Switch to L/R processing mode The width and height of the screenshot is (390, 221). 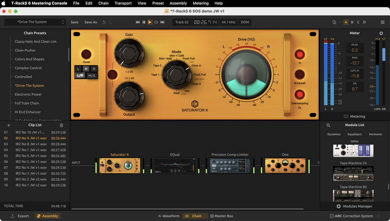tap(80, 75)
